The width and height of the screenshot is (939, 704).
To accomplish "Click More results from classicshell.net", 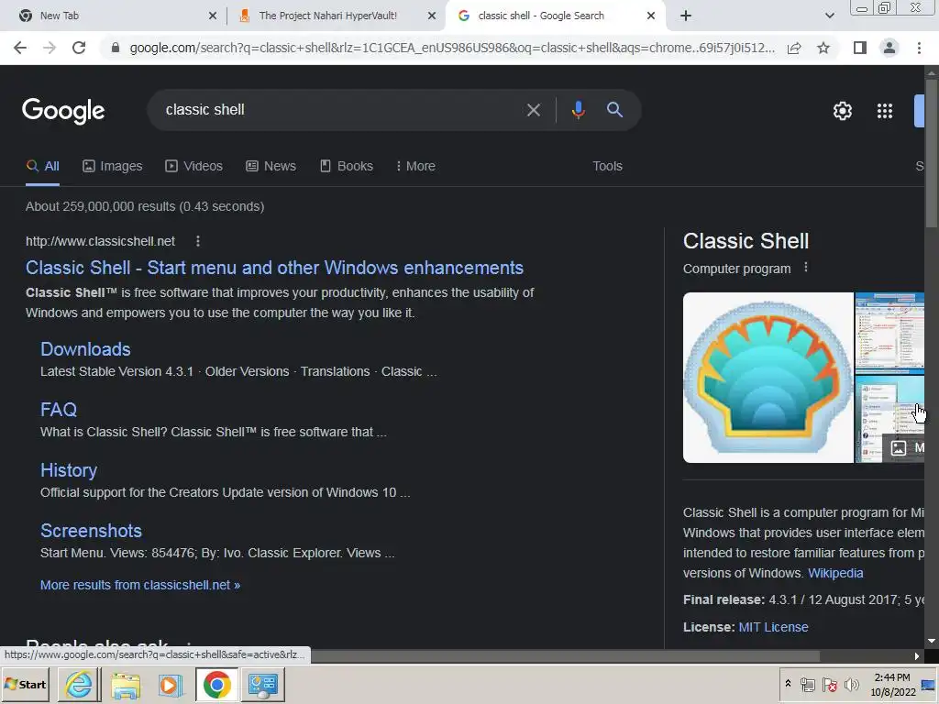I will [x=140, y=585].
